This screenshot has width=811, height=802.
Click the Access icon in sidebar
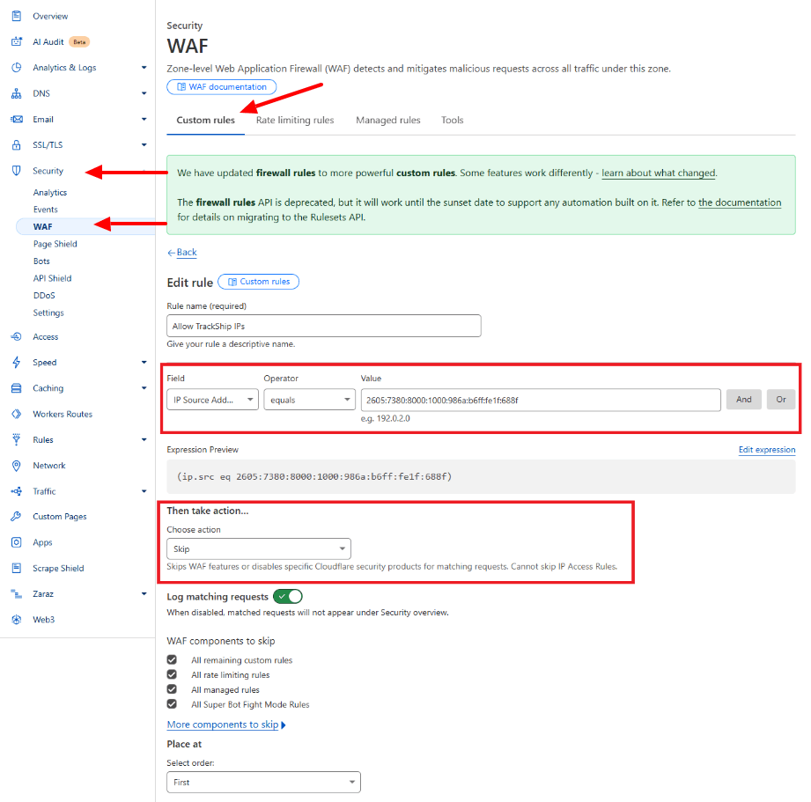pos(17,336)
